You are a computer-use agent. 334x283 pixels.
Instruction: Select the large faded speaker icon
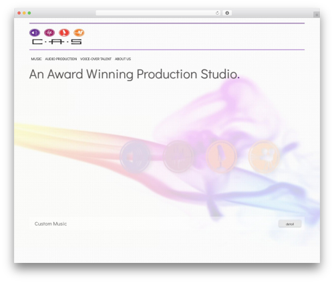pos(135,157)
